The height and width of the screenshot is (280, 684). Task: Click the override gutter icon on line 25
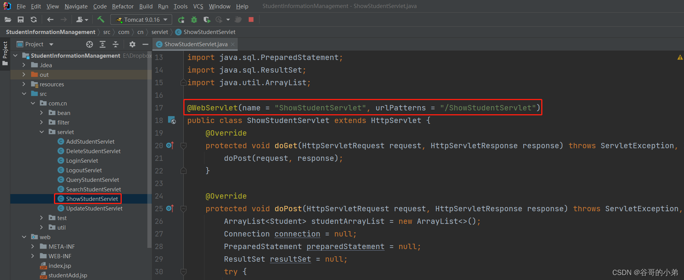[170, 209]
